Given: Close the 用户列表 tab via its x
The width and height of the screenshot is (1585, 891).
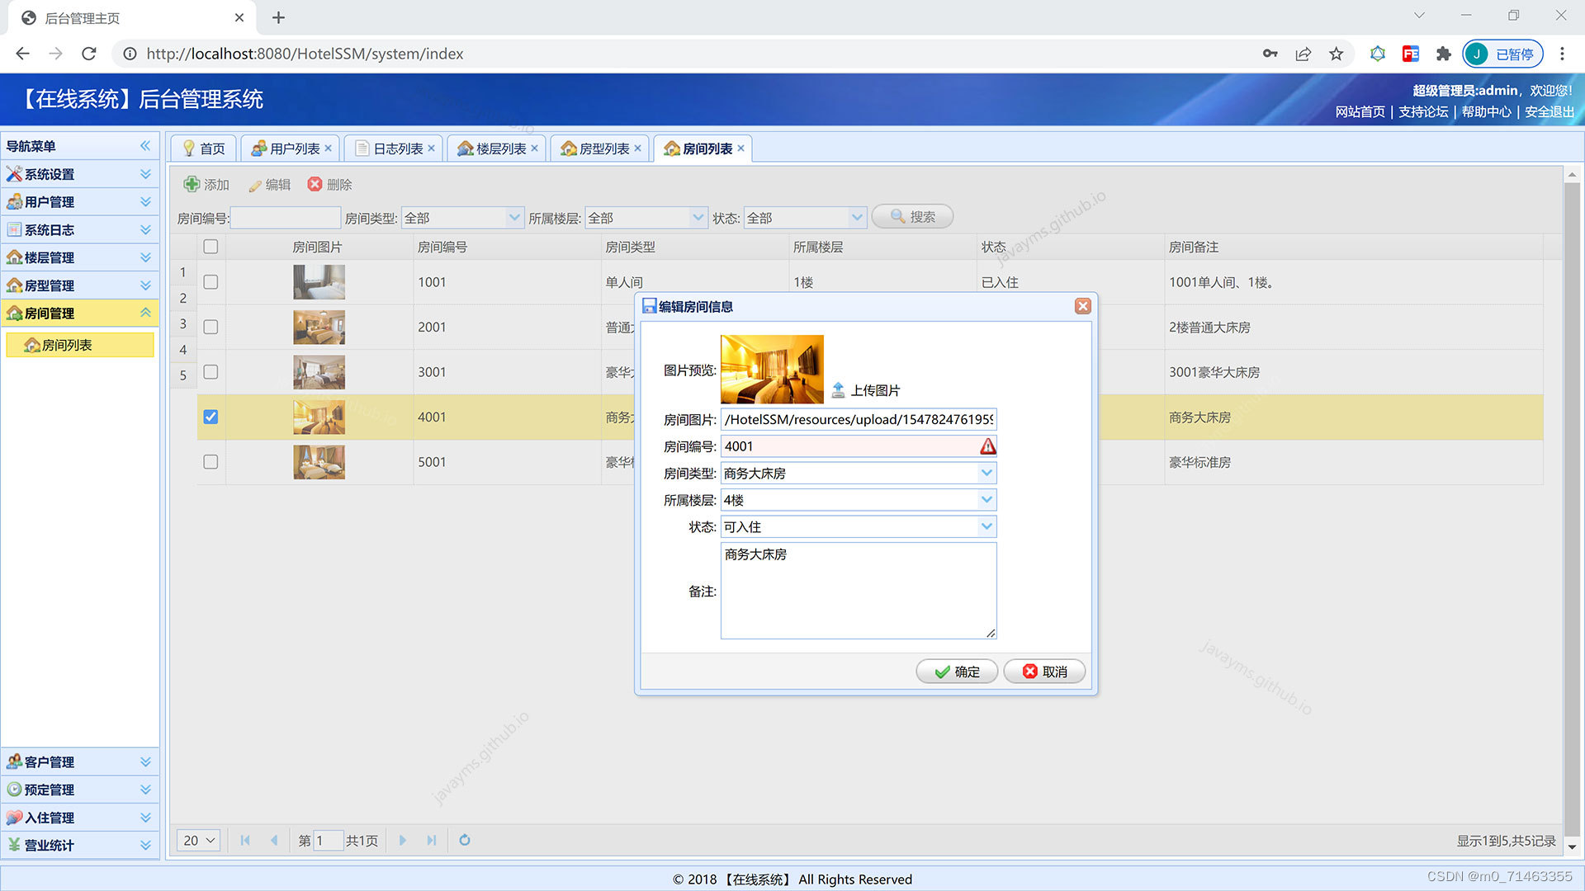Looking at the screenshot, I should (328, 148).
